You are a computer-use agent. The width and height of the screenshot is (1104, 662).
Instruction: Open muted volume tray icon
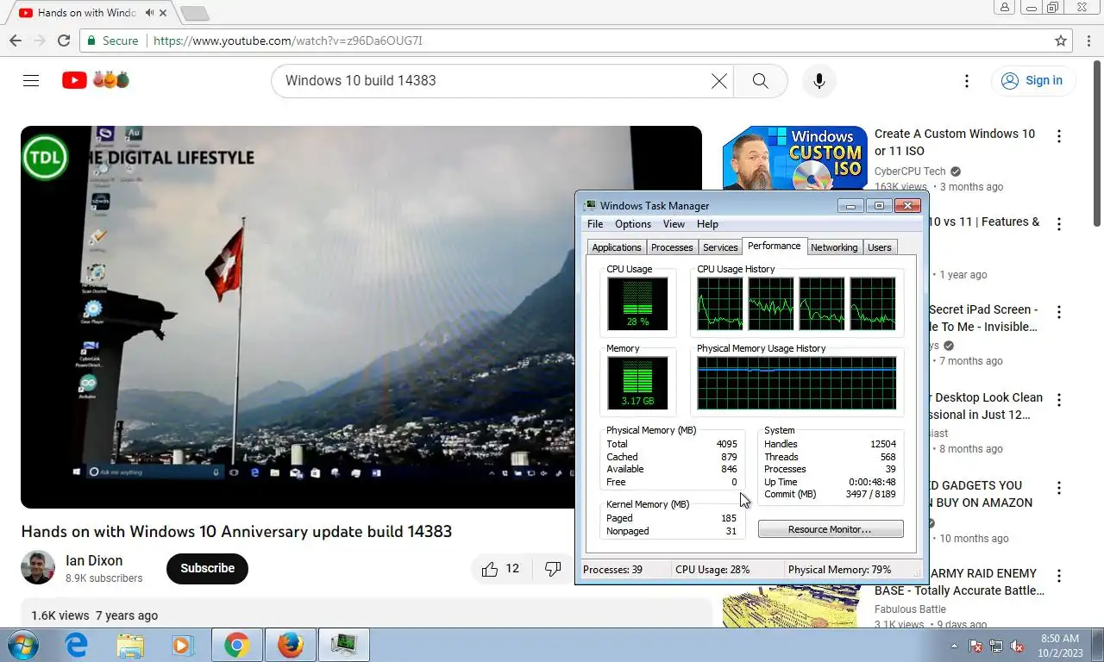pos(1017,646)
